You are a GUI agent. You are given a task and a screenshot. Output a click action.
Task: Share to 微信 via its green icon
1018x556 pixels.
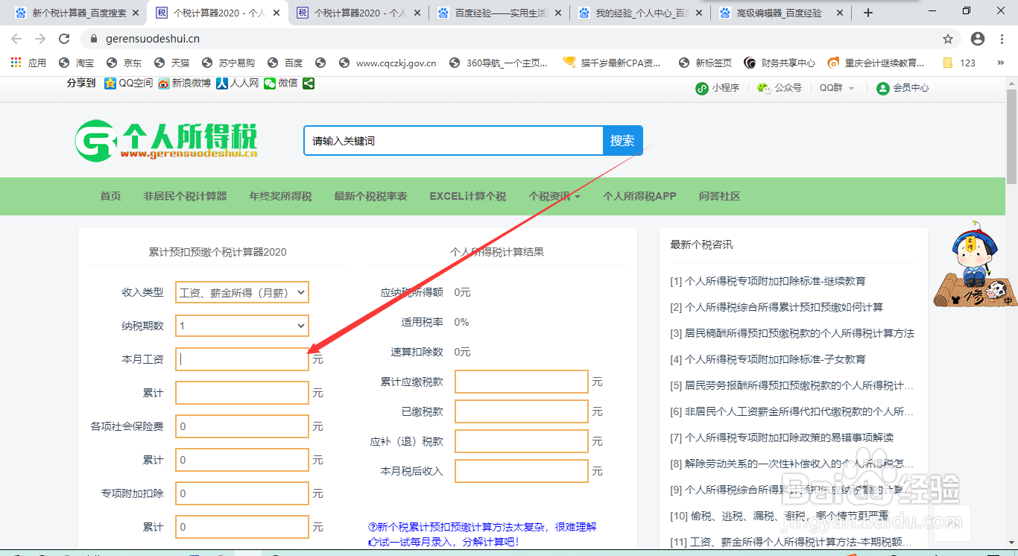270,83
